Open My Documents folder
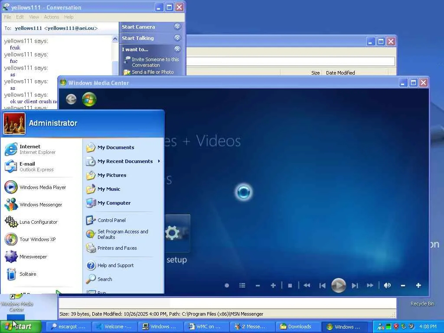Image resolution: width=444 pixels, height=333 pixels. (110, 147)
